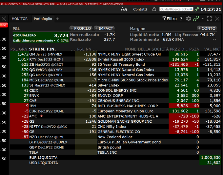
Task: Sort by the VAL MKT column header
Action: click(x=213, y=49)
